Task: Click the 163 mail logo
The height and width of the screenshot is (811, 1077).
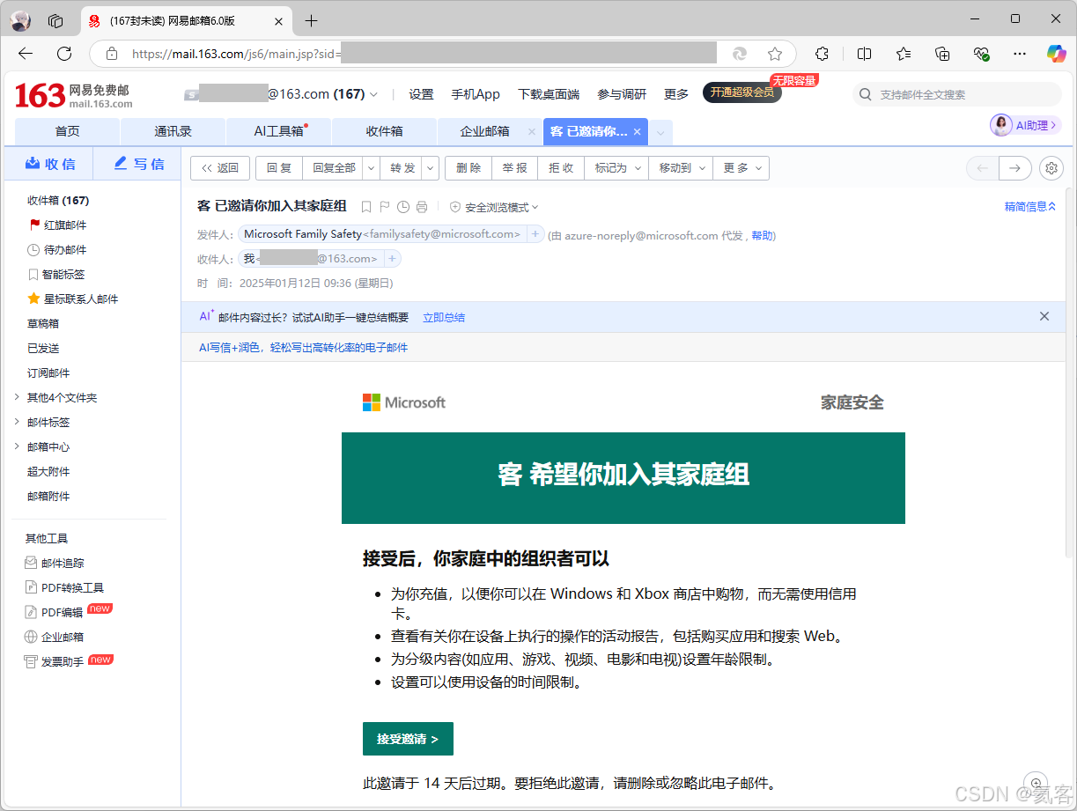Action: click(x=73, y=94)
